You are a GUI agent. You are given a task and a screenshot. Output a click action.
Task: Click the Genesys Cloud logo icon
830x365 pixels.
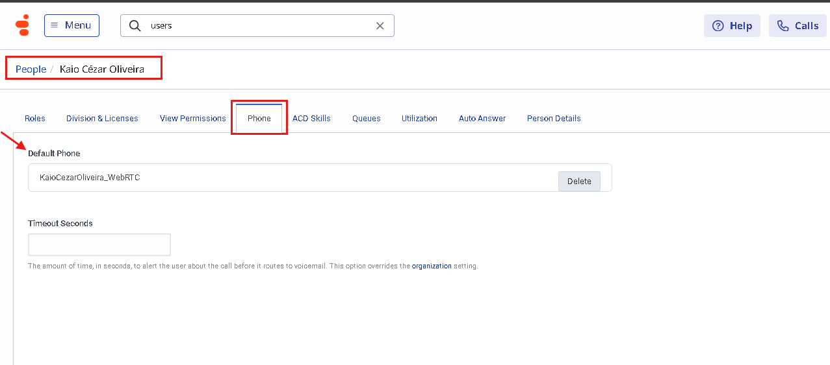pyautogui.click(x=23, y=25)
